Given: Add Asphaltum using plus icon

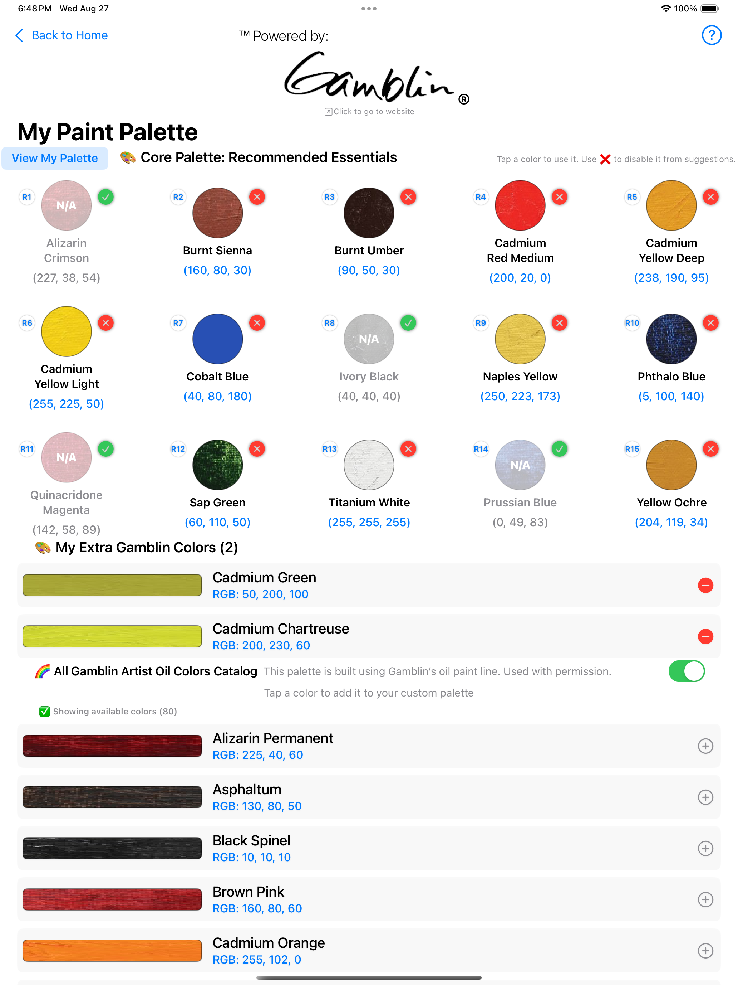Looking at the screenshot, I should click(705, 797).
